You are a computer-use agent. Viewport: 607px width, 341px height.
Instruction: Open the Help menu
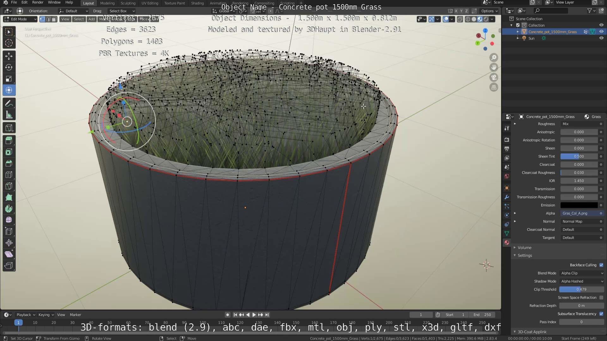point(69,3)
